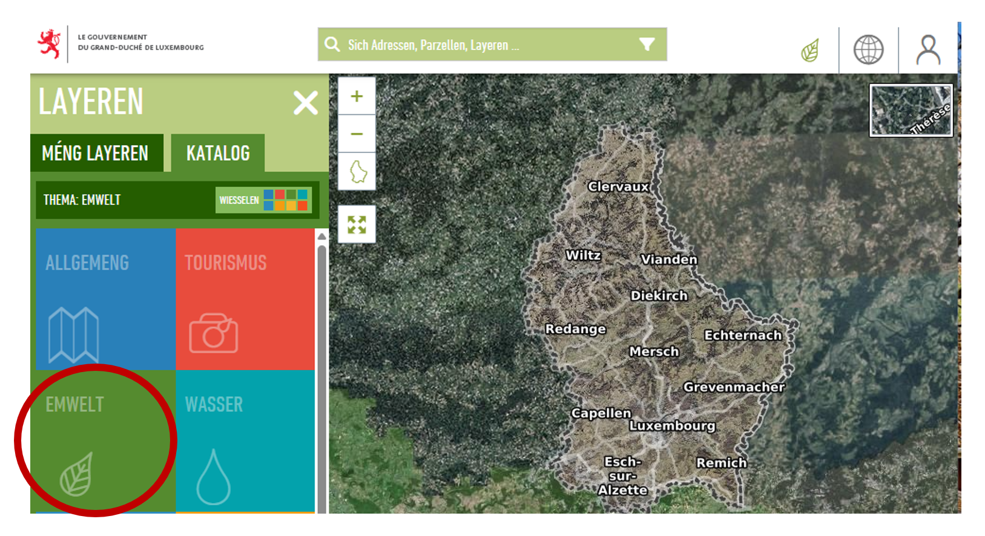The width and height of the screenshot is (985, 536).
Task: Click the theme list scrollbar up arrow
Action: (x=321, y=237)
